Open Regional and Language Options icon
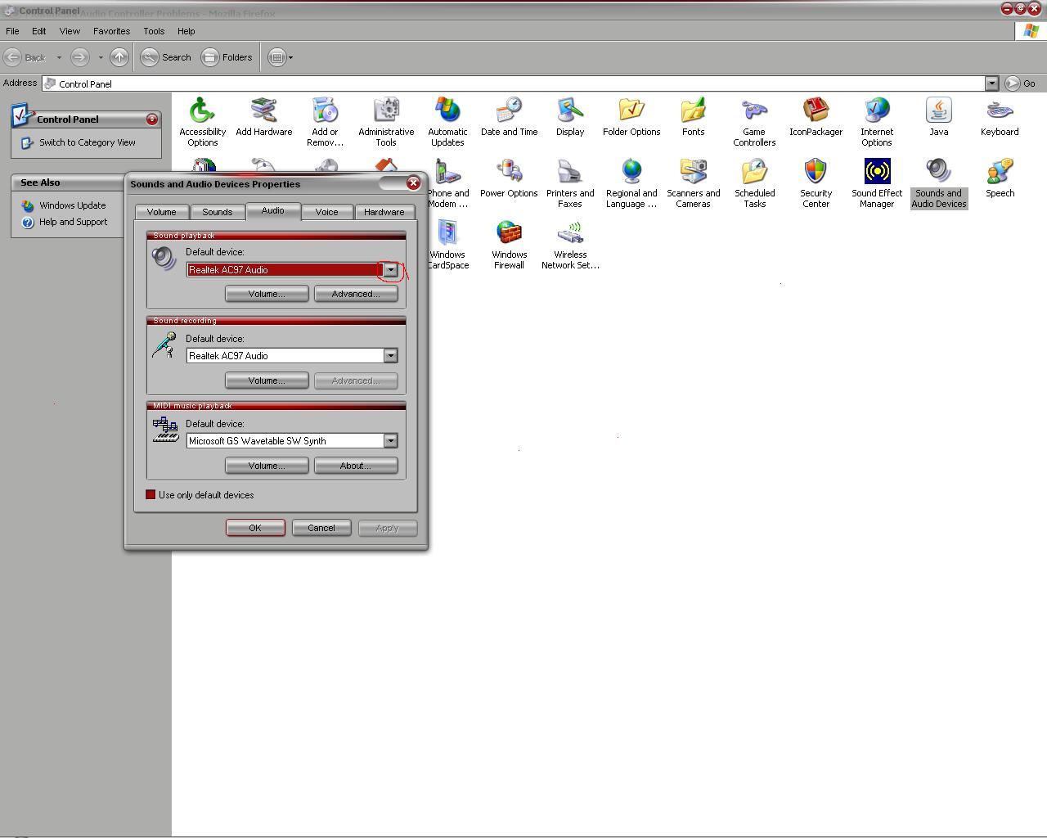Image resolution: width=1047 pixels, height=838 pixels. coord(631,182)
